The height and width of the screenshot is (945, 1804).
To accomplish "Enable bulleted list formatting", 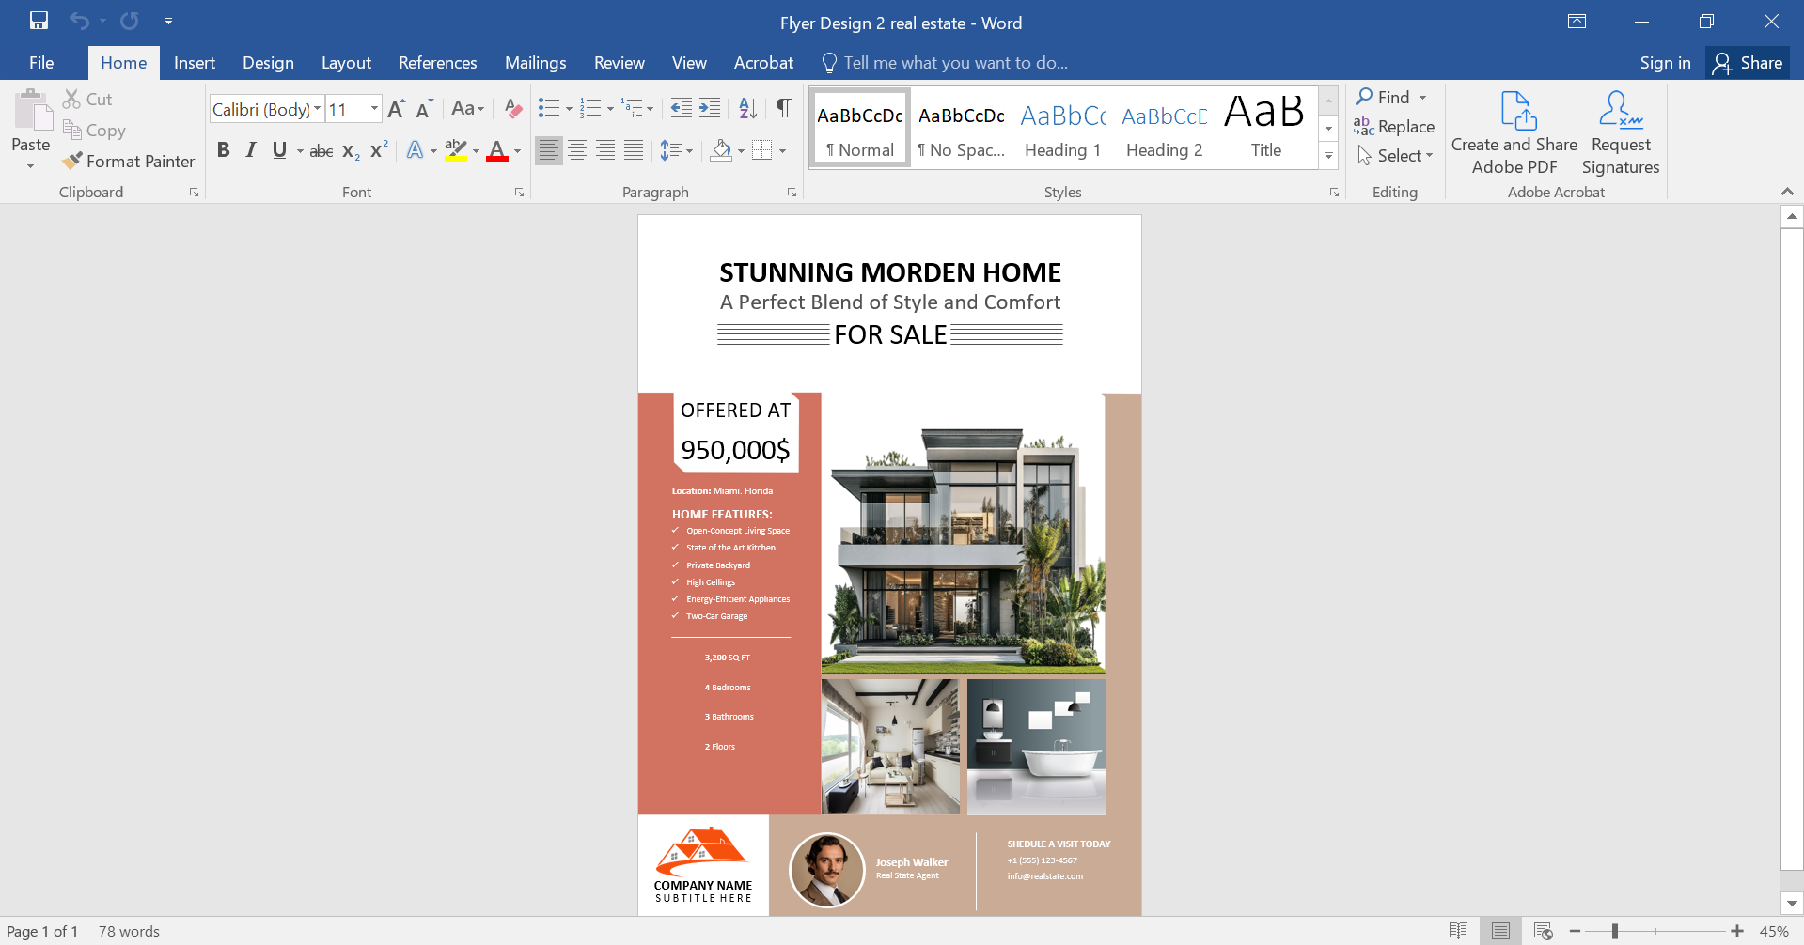I will (x=549, y=108).
